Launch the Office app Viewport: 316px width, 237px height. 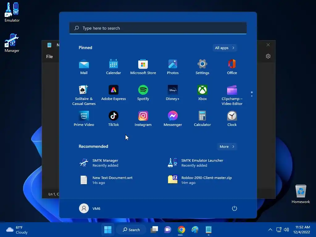[x=232, y=67]
